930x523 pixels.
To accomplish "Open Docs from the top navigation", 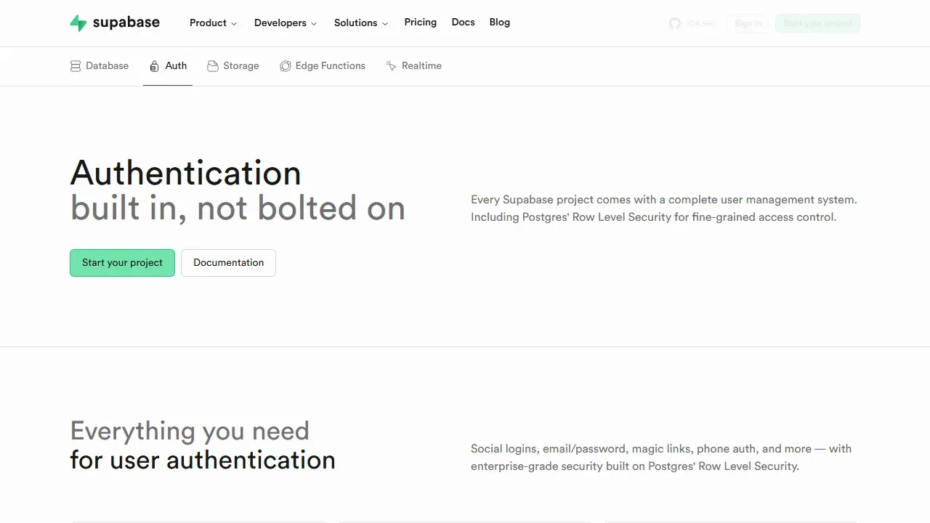I will coord(464,23).
